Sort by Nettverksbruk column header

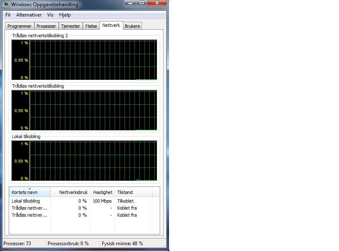(70, 192)
